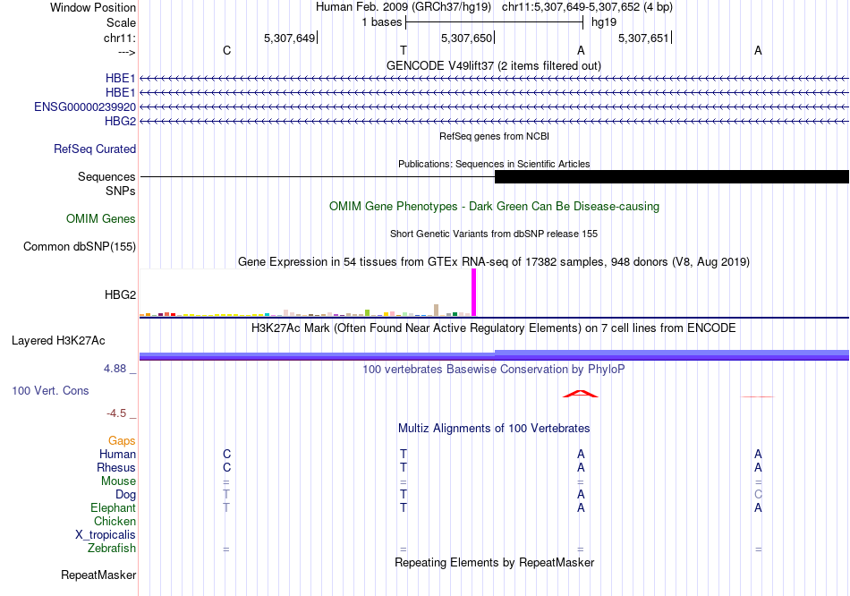
Task: Open 'Repeating Elements by RepeatMasker' title
Action: tap(494, 562)
